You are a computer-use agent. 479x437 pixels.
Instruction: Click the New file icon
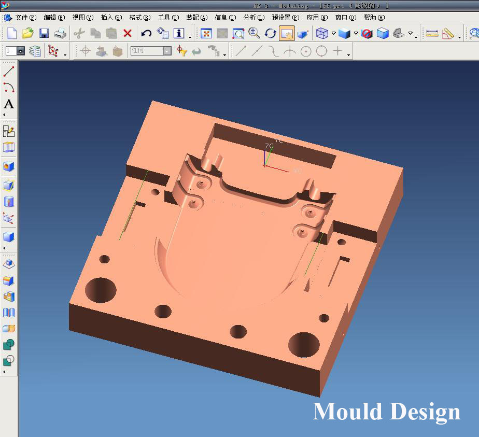click(x=11, y=34)
